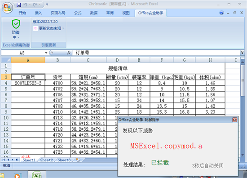Click the media player taskbar icon

tap(17, 175)
